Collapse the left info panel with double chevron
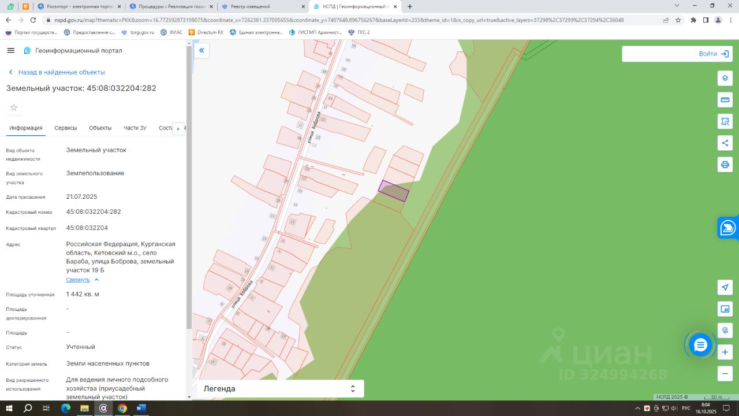The width and height of the screenshot is (739, 416). tap(201, 51)
